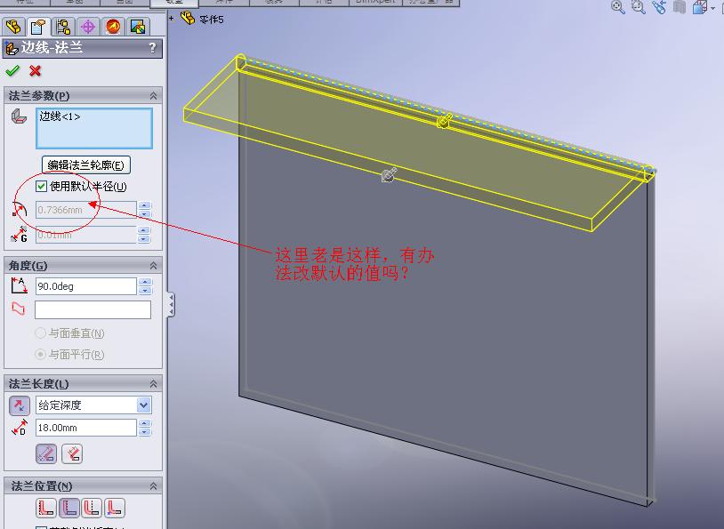Select 与面平行 radio option
Image resolution: width=724 pixels, height=529 pixels.
pos(40,354)
